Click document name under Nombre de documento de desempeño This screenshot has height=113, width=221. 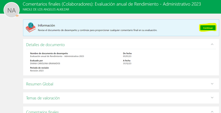pos(57,56)
